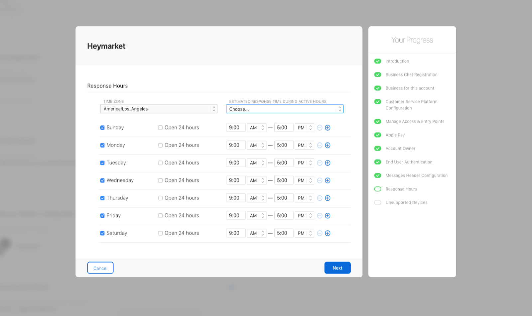Image resolution: width=532 pixels, height=316 pixels.
Task: Remove the Friday time range
Action: pyautogui.click(x=320, y=216)
